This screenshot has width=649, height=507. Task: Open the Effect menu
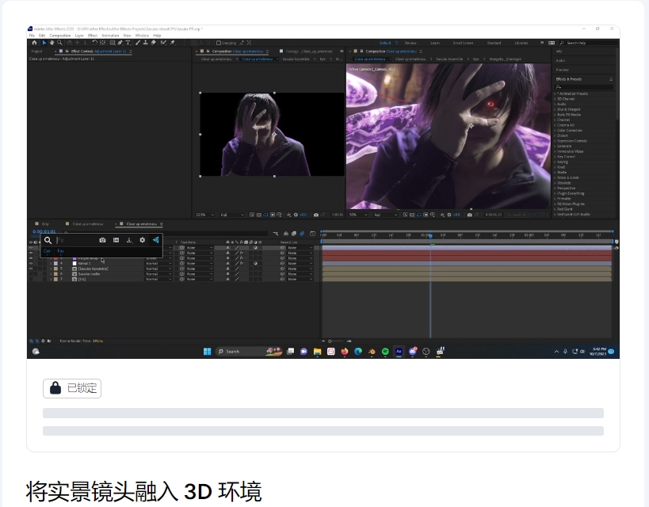pos(93,36)
